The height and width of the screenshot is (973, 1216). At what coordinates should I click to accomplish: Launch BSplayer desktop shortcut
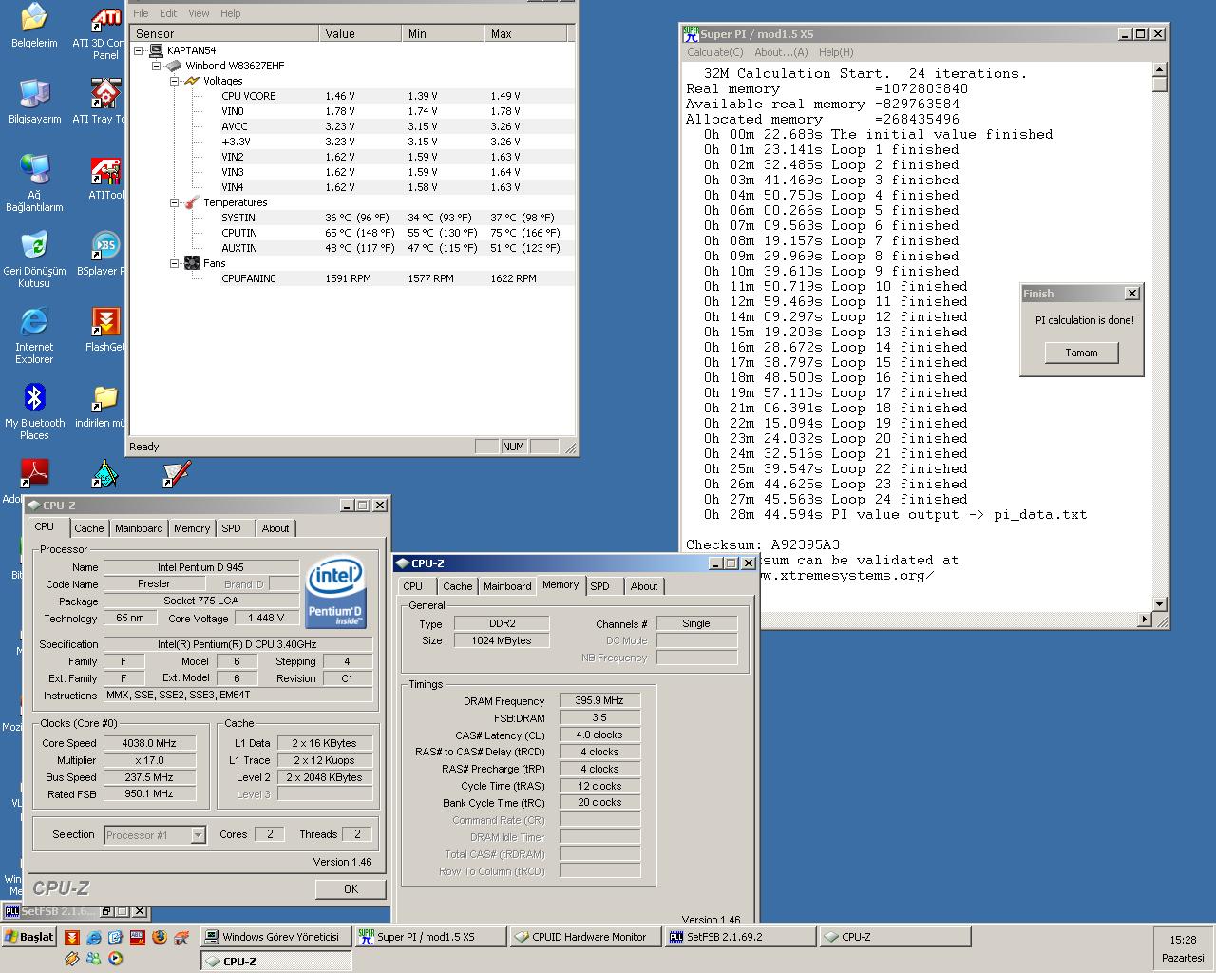tap(105, 245)
